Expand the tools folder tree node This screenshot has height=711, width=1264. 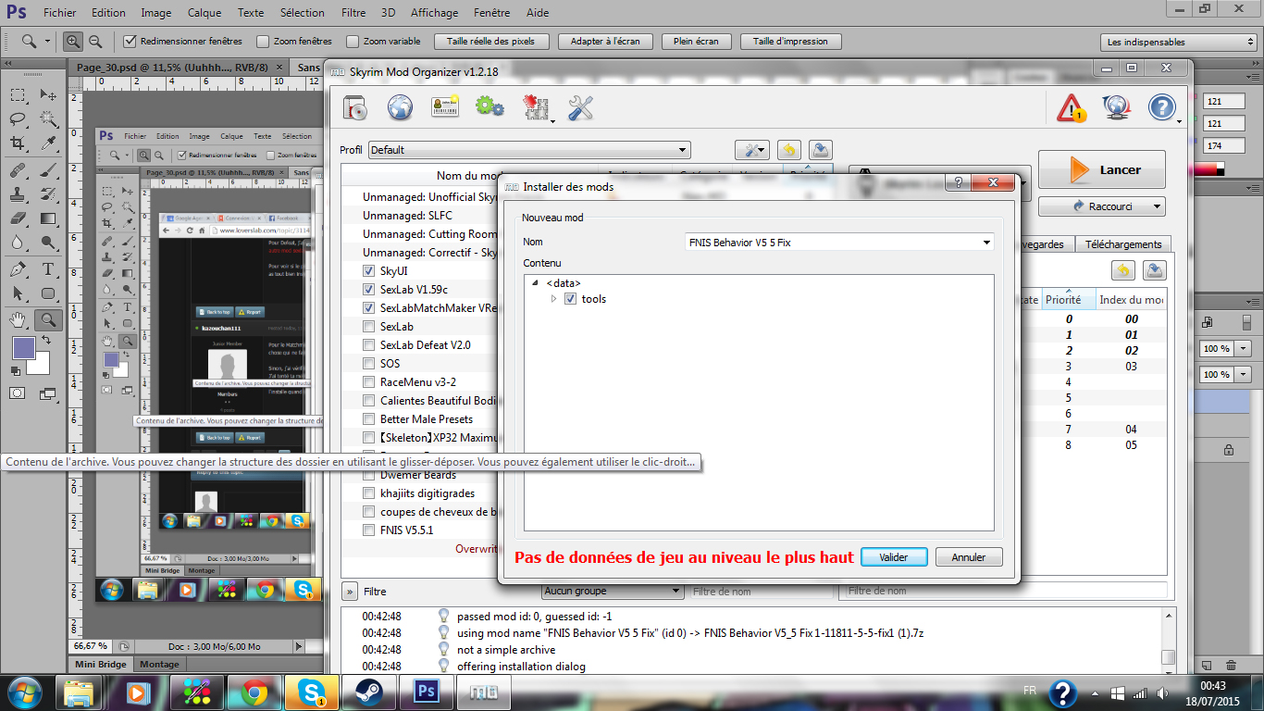point(554,299)
